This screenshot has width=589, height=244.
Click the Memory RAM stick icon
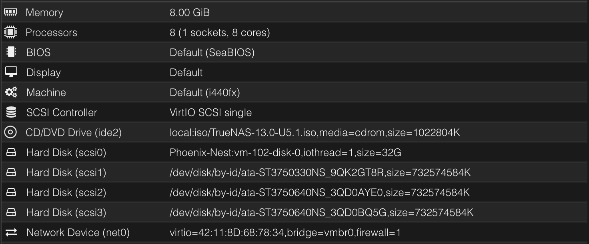(10, 12)
